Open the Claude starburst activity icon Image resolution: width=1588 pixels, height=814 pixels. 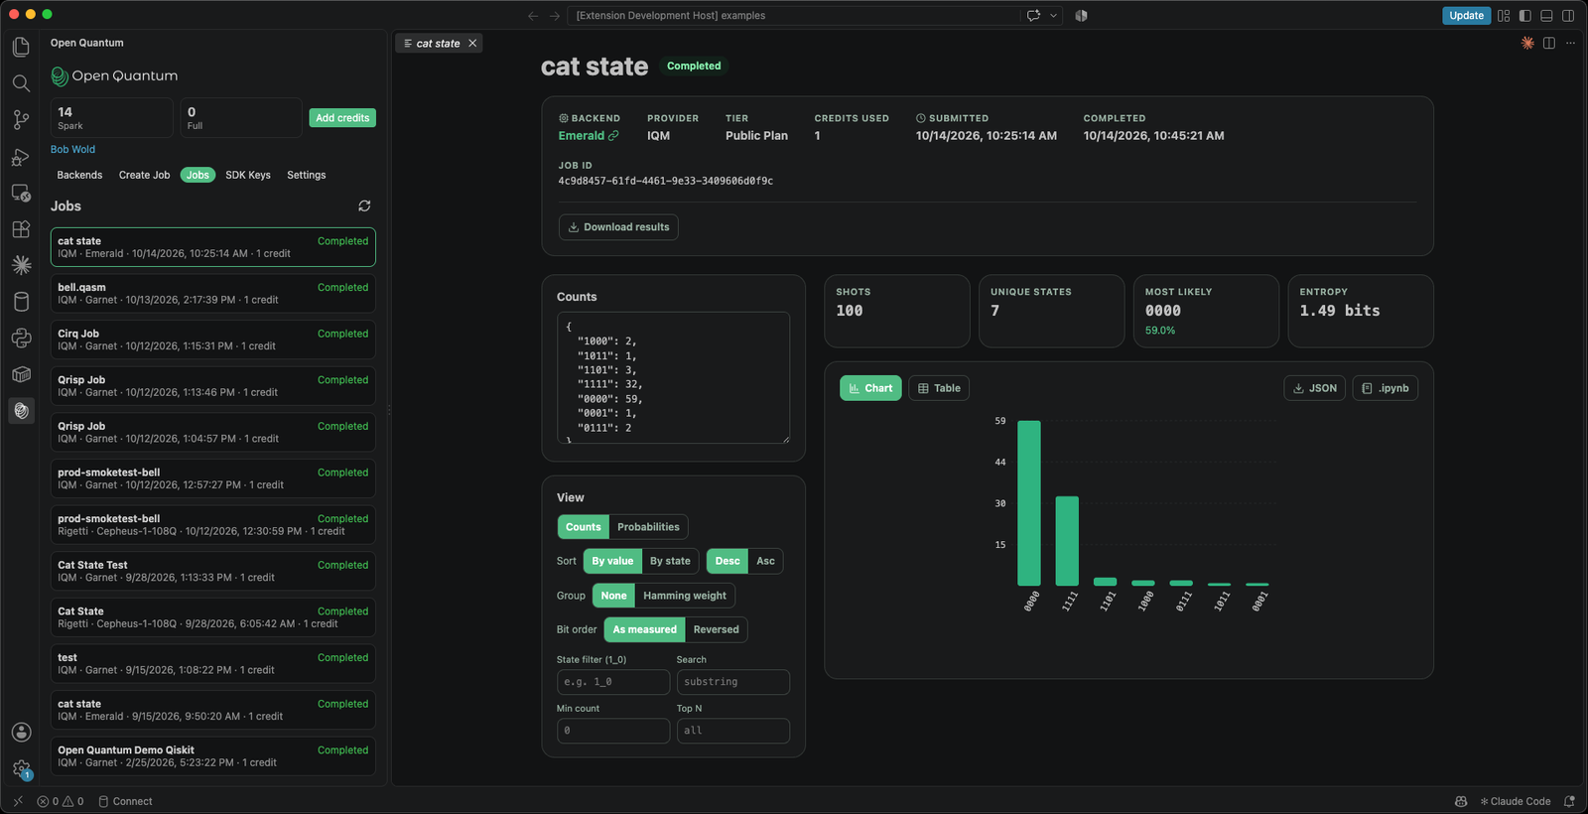point(21,265)
